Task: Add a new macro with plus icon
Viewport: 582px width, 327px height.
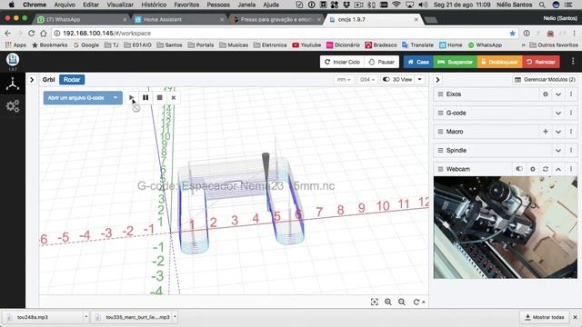Action: click(546, 132)
